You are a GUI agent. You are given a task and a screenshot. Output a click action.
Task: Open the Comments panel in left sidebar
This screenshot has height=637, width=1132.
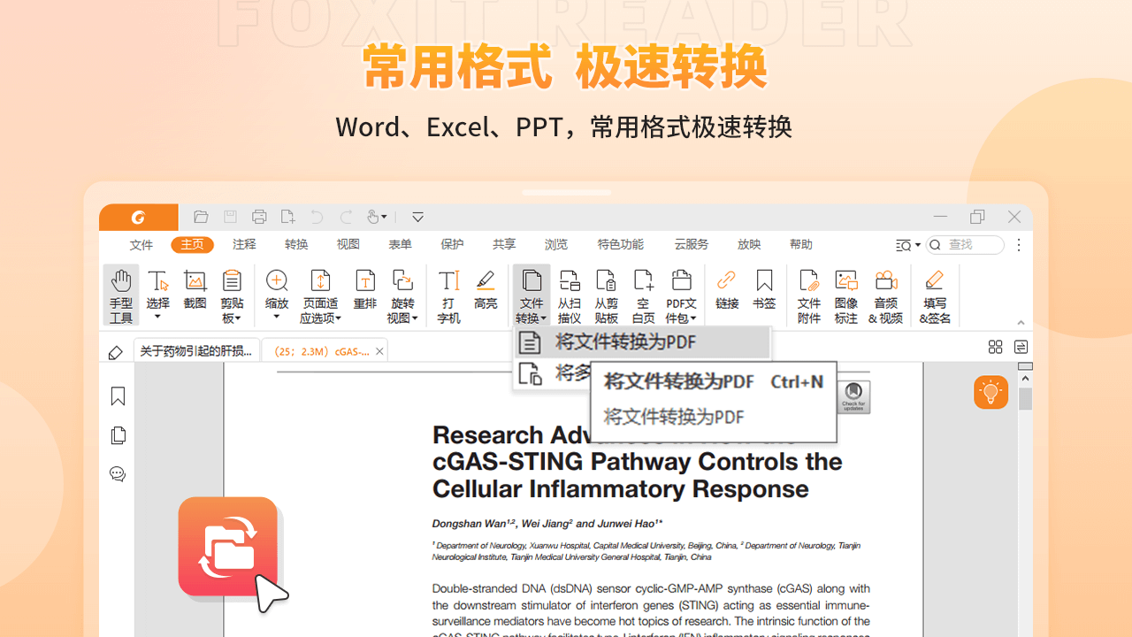click(118, 474)
